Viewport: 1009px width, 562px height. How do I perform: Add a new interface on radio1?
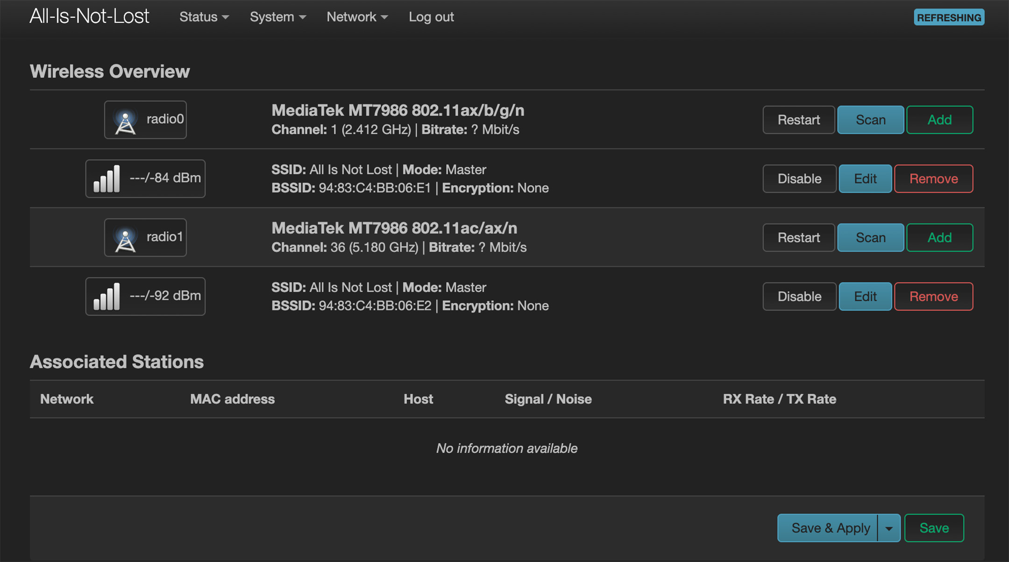click(x=939, y=237)
